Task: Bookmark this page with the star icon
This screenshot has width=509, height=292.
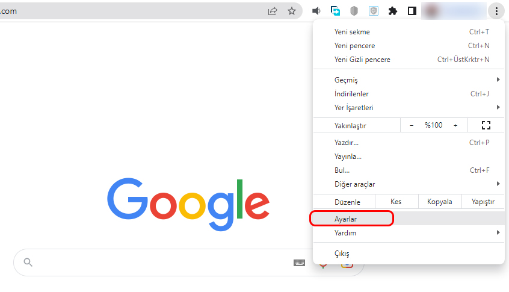Action: tap(292, 11)
